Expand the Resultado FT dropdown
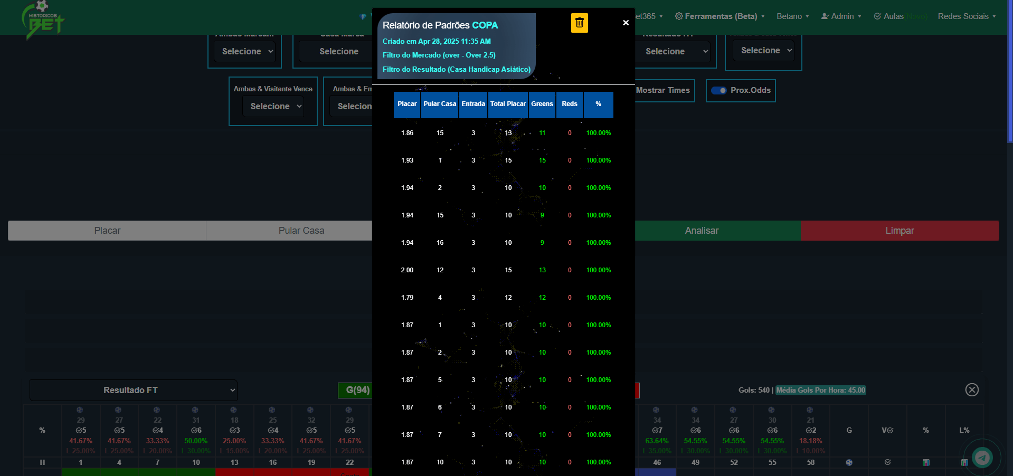 (134, 390)
